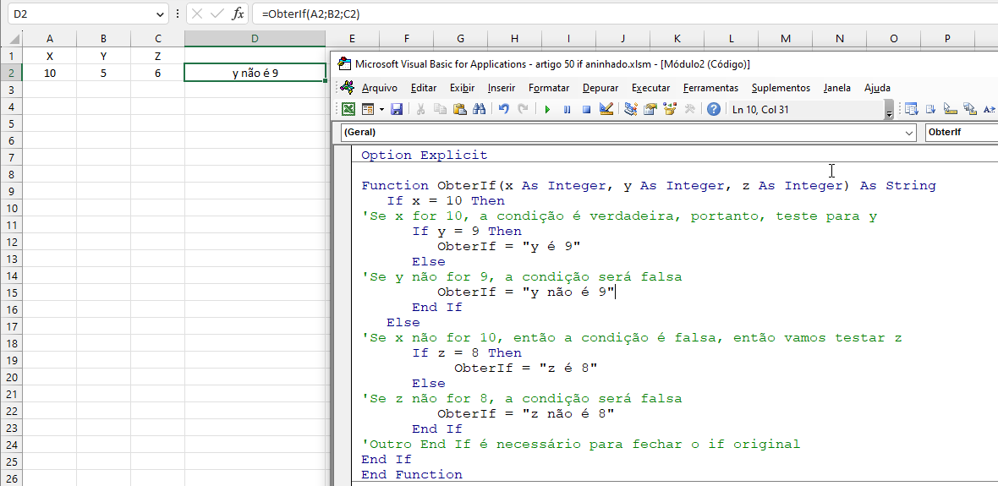
Task: Select cell C1 labeled Z
Action: click(x=158, y=56)
